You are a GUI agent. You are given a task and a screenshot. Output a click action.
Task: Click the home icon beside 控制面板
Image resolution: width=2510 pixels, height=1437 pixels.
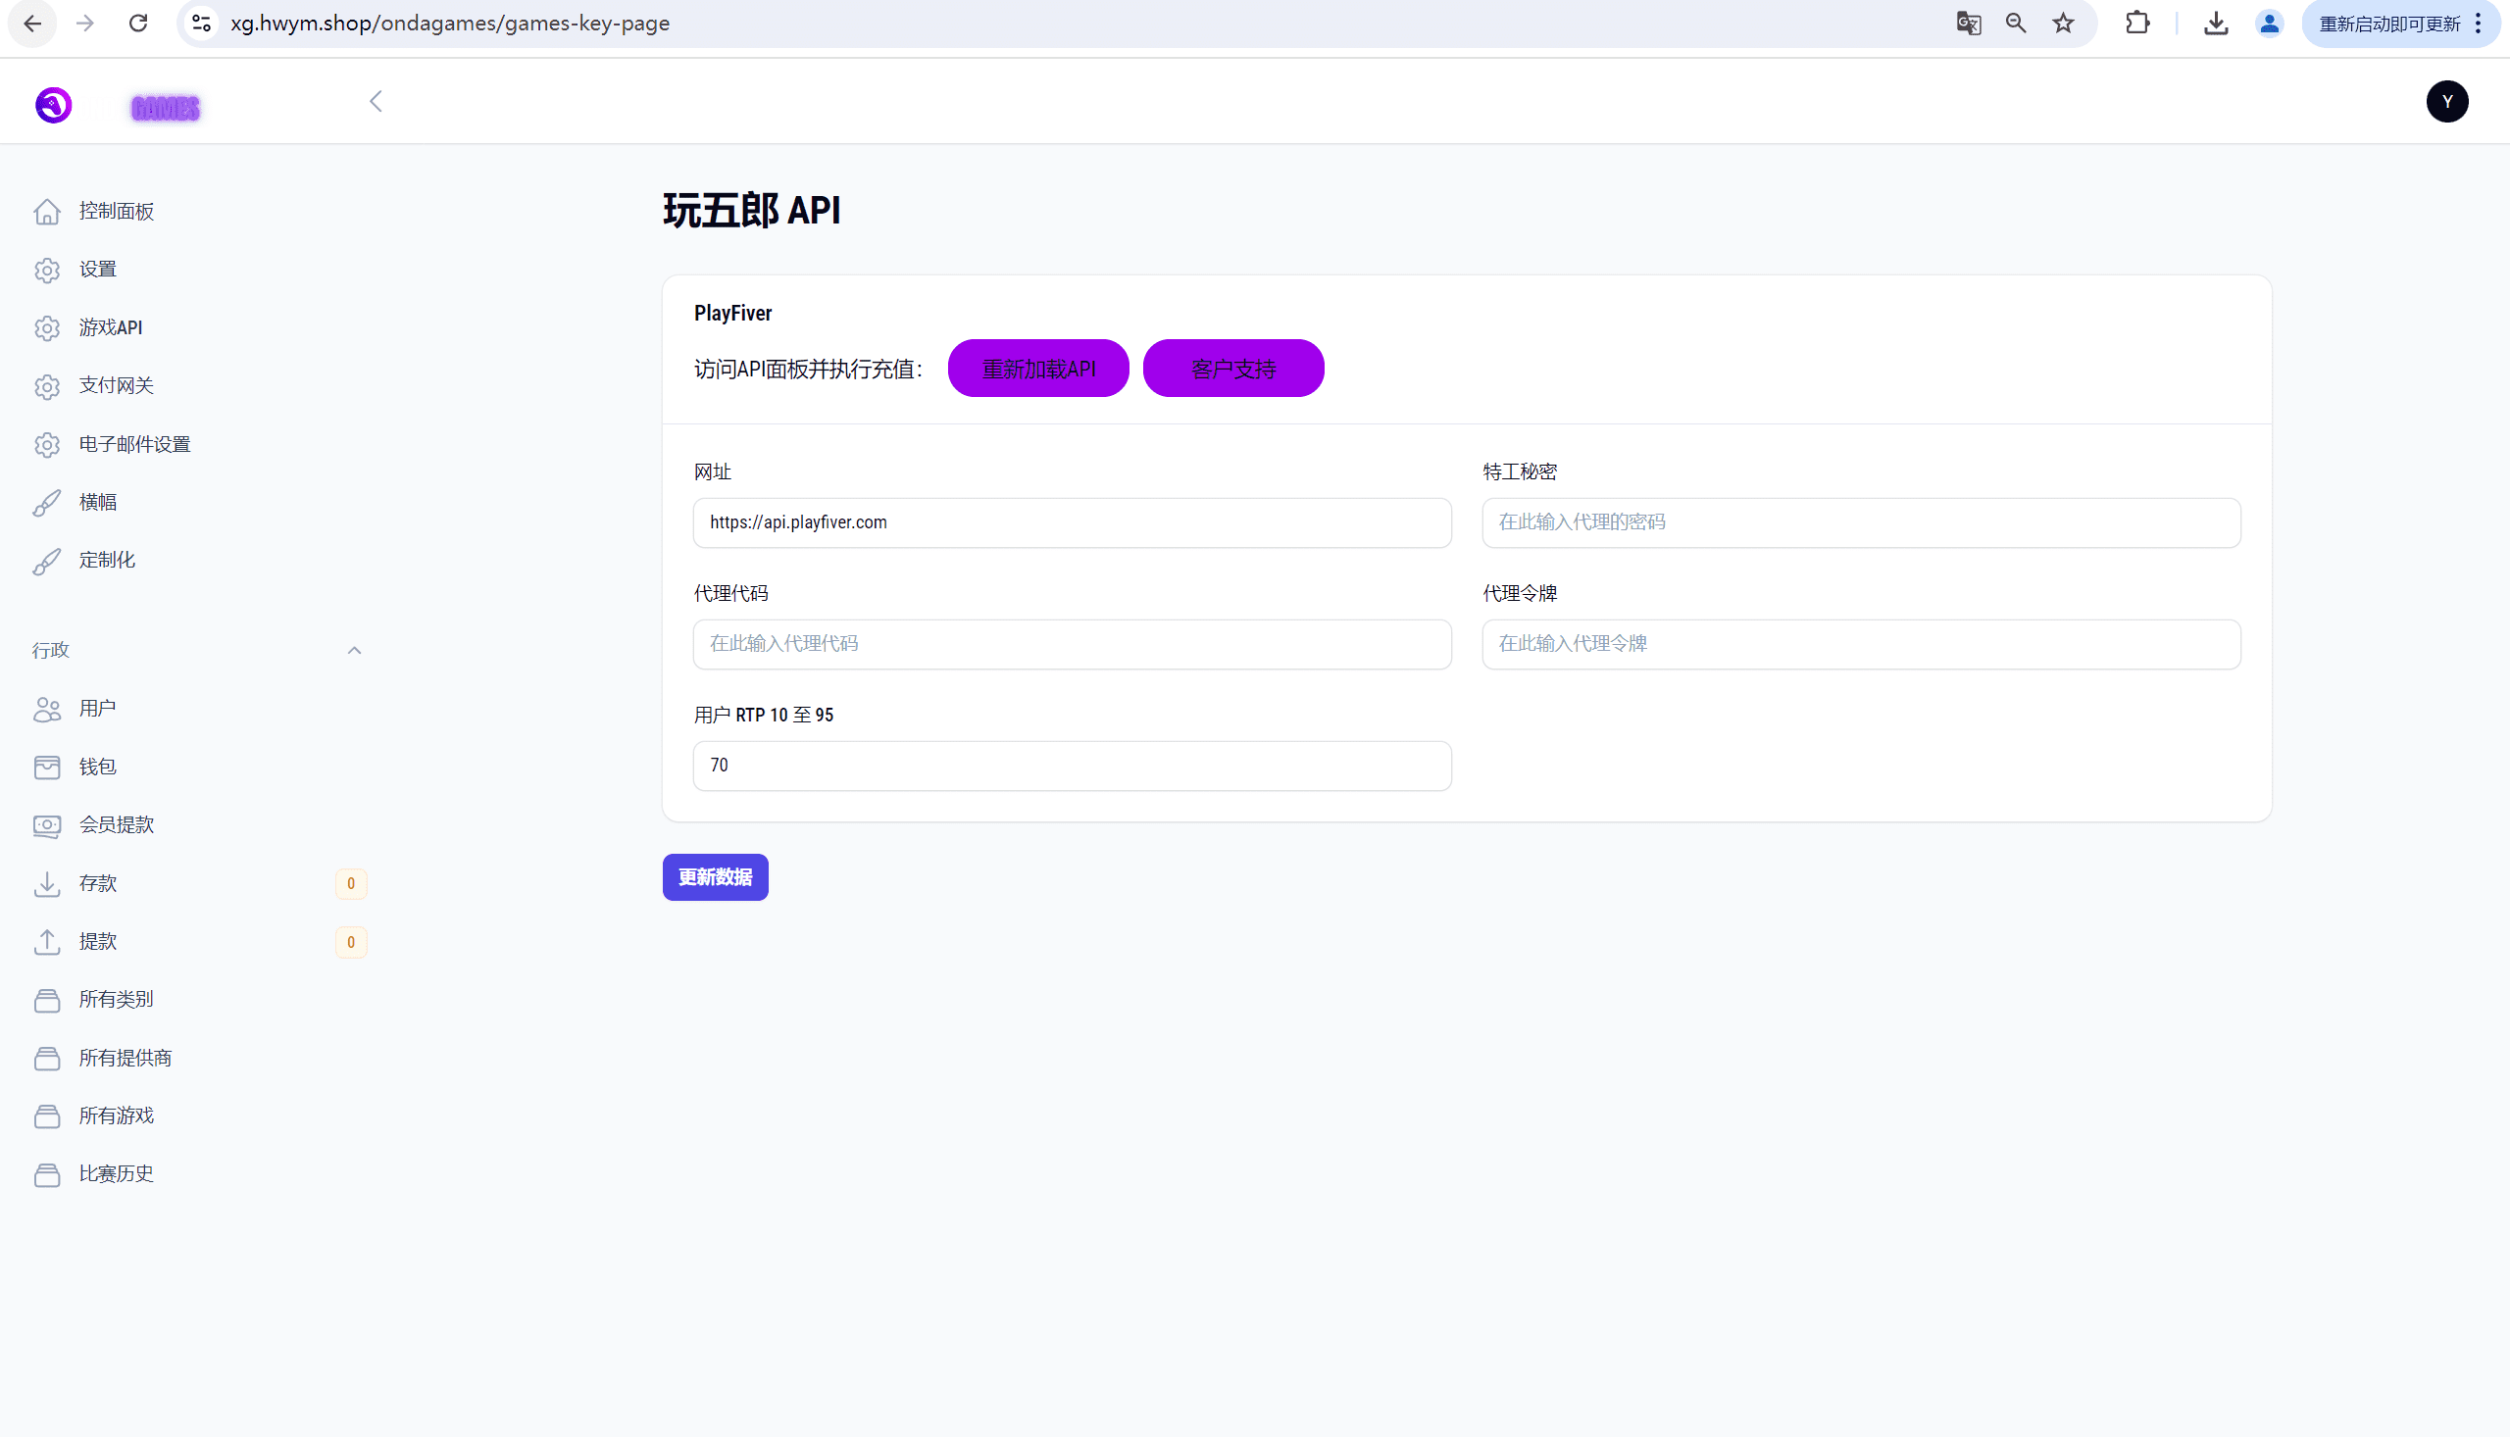[46, 211]
